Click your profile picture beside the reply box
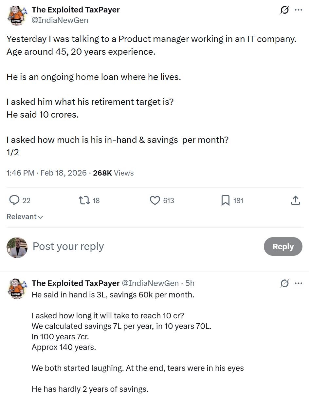The width and height of the screenshot is (309, 397). pyautogui.click(x=17, y=248)
